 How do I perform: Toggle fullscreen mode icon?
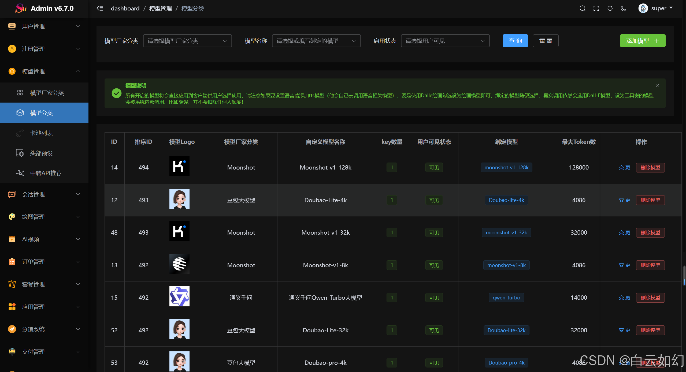click(x=596, y=8)
